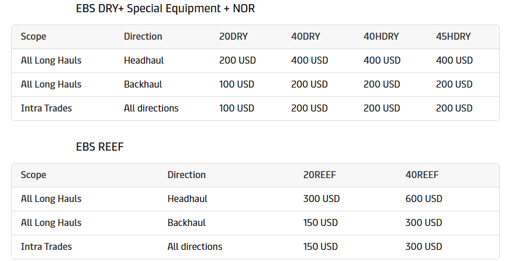This screenshot has height=261, width=512.
Task: Click the EBS REEF heading
Action: (99, 147)
